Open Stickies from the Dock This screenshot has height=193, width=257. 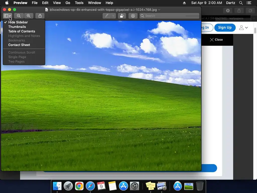151,186
